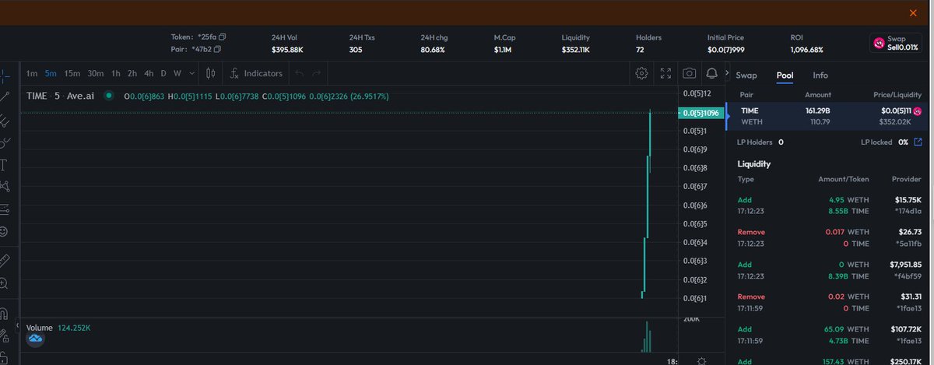Screen dimensions: 934x365
Task: Open the LP locked external link
Action: point(918,142)
